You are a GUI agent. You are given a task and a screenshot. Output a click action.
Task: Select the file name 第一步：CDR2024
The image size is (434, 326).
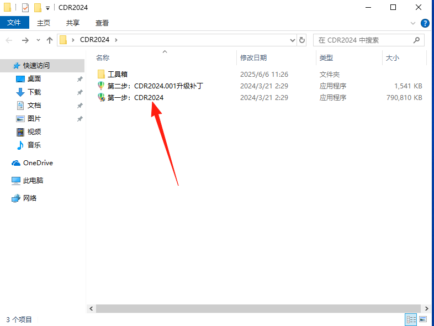point(135,97)
